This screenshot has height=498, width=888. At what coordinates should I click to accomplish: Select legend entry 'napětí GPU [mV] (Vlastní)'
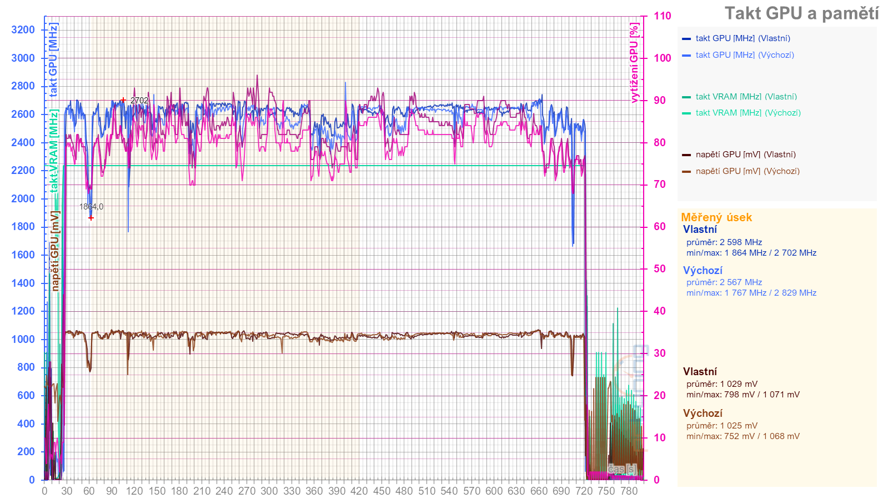[x=745, y=155]
